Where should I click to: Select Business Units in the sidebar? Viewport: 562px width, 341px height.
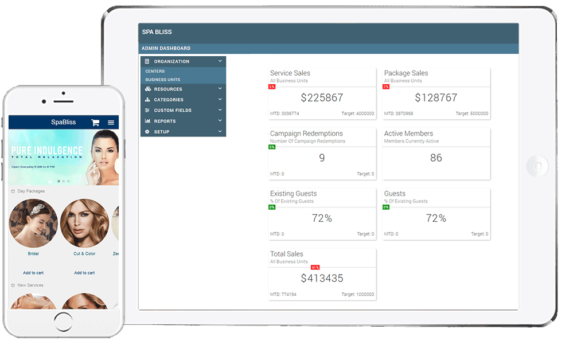pyautogui.click(x=162, y=80)
